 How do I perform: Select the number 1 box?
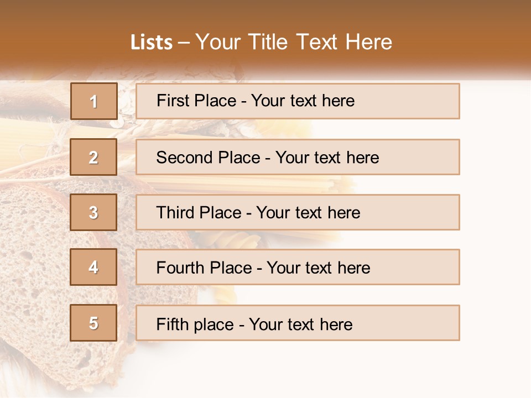[x=94, y=101]
